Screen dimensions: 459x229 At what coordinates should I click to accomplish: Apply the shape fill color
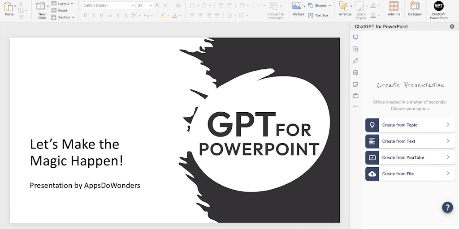tap(373, 5)
